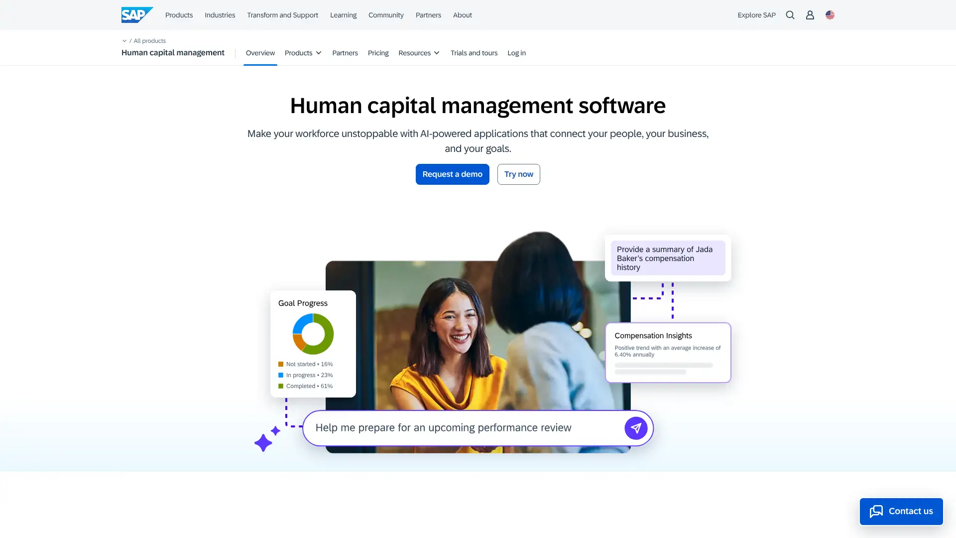Viewport: 956px width, 538px height.
Task: Click the 'Make your workforce unstoppable' subtitle
Action: point(478,141)
